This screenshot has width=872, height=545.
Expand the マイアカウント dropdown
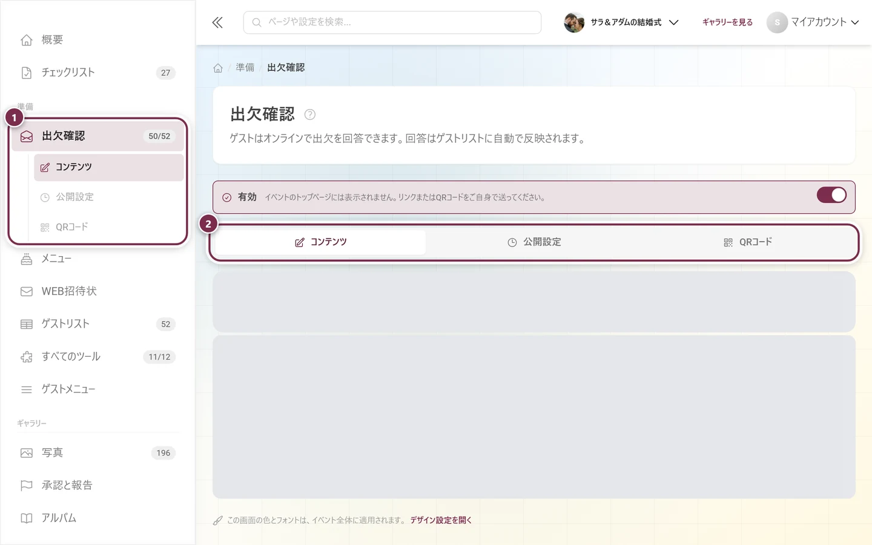[813, 22]
